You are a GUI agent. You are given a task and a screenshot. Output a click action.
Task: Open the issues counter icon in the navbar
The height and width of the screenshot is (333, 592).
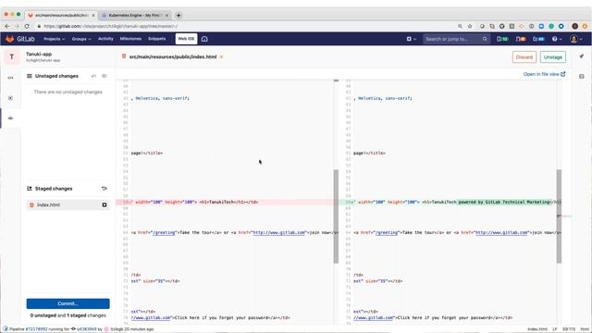tap(502, 39)
